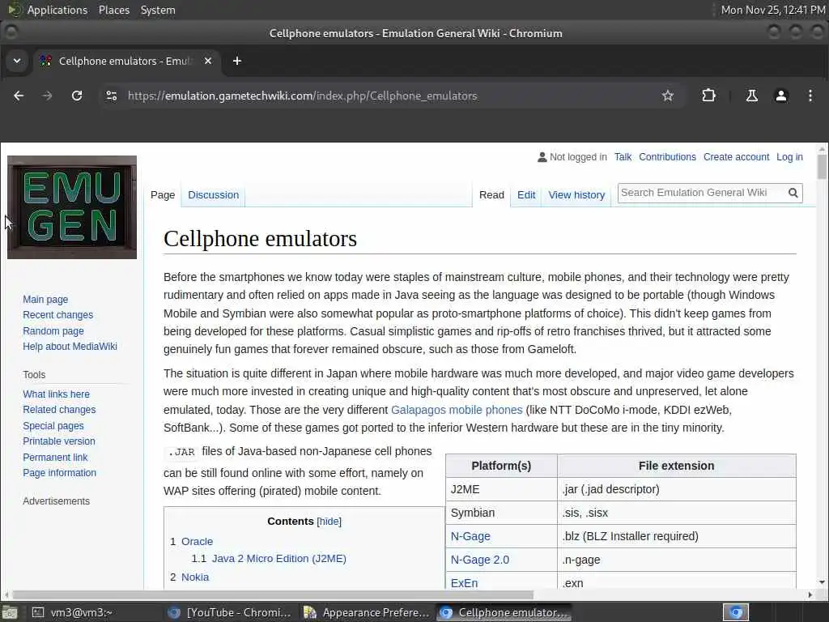Open the browser profile avatar icon

point(781,96)
